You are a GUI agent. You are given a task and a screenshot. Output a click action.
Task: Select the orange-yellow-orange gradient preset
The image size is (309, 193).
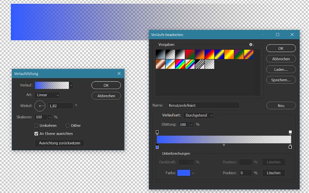point(229,54)
